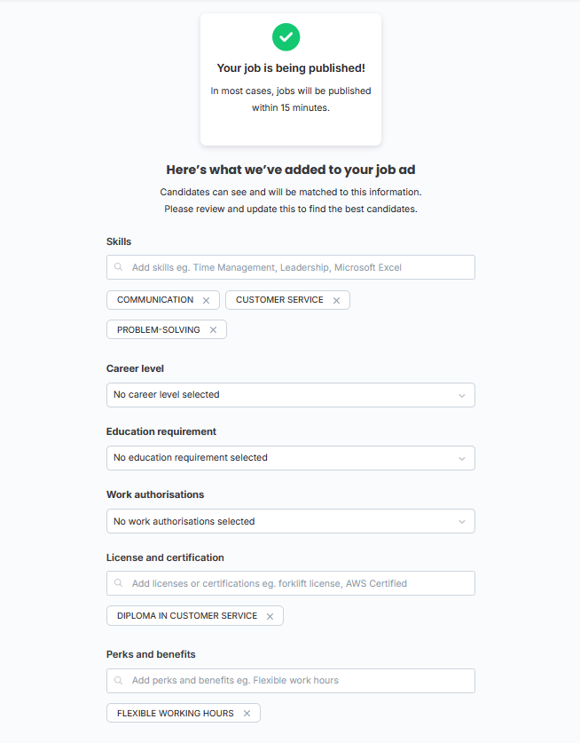The image size is (580, 743).
Task: Focus the Add skills search field
Action: (x=291, y=267)
